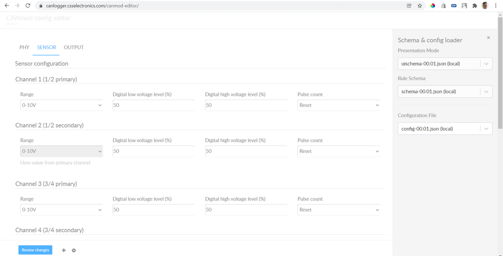This screenshot has height=256, width=503.
Task: Click the Schema & config loader heading
Action: pyautogui.click(x=430, y=40)
